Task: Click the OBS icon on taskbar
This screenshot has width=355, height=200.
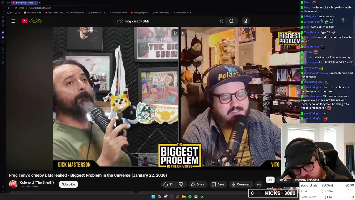Action: (x=178, y=197)
